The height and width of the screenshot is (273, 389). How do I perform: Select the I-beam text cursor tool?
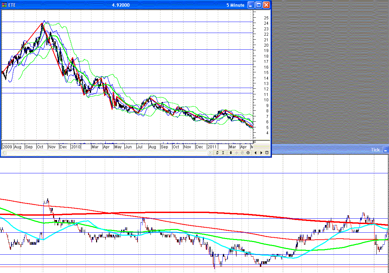point(223,153)
